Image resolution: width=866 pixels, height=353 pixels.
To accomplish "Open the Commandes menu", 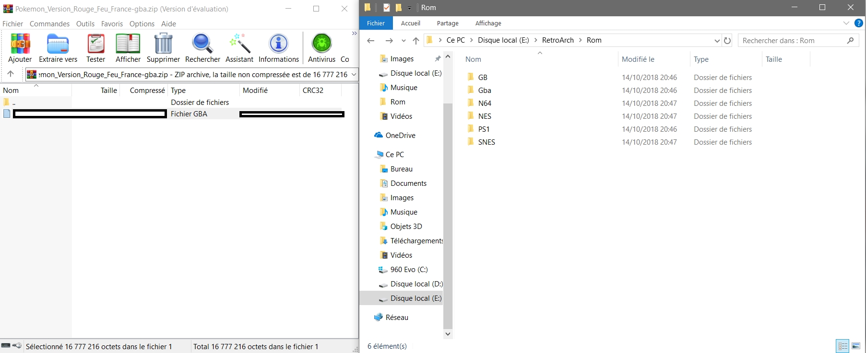I will point(49,23).
